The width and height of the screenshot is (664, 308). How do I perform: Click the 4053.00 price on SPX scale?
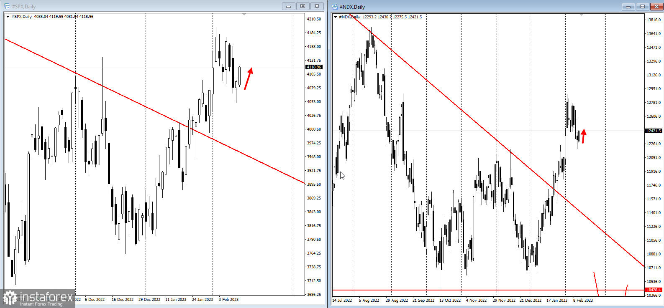pos(314,102)
